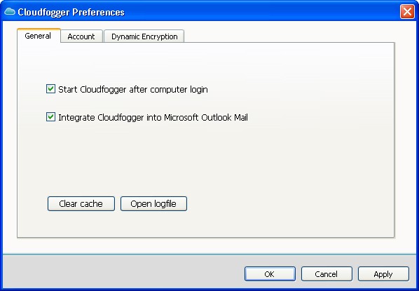This screenshot has height=291, width=419.
Task: Cancel the preferences dialog
Action: tap(327, 274)
